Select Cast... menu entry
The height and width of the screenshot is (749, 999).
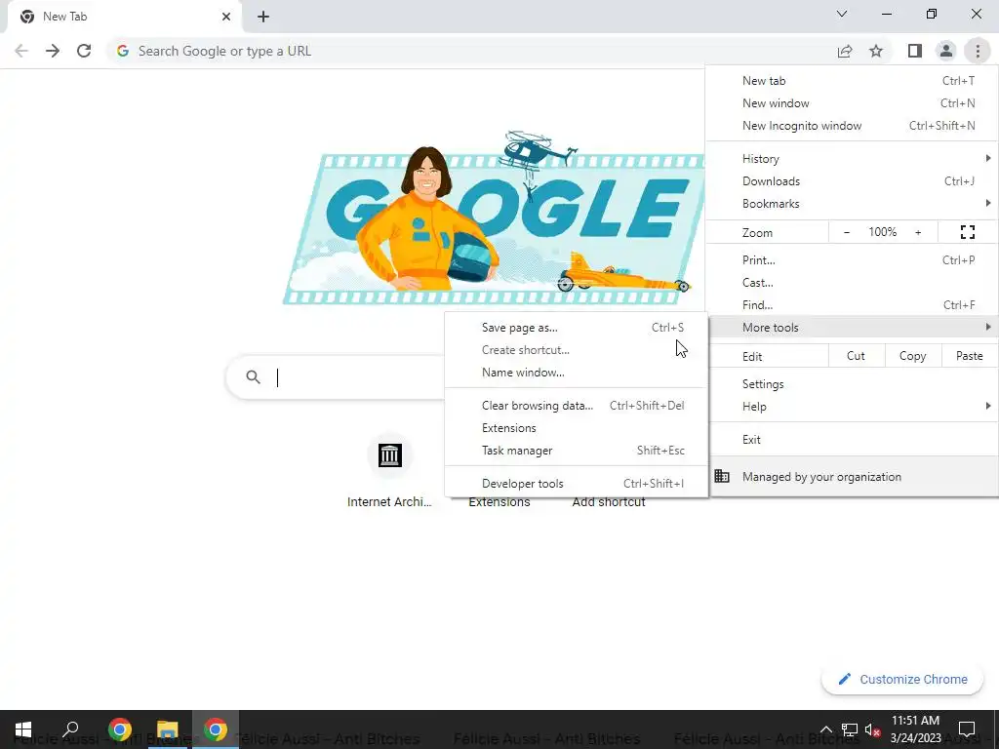852,282
